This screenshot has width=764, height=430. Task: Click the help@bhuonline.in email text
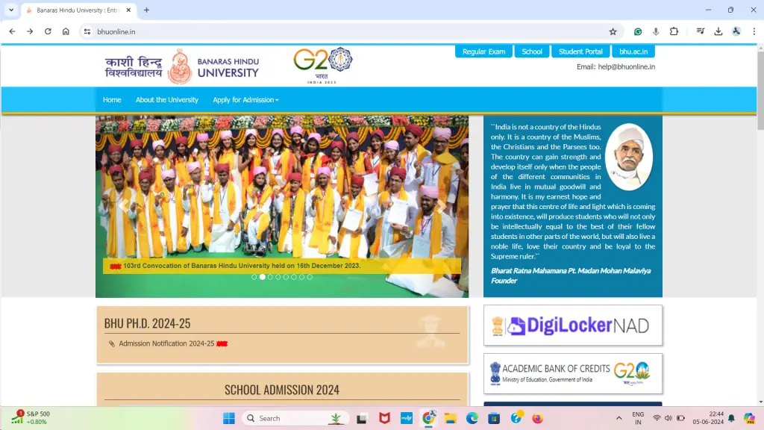tap(626, 66)
